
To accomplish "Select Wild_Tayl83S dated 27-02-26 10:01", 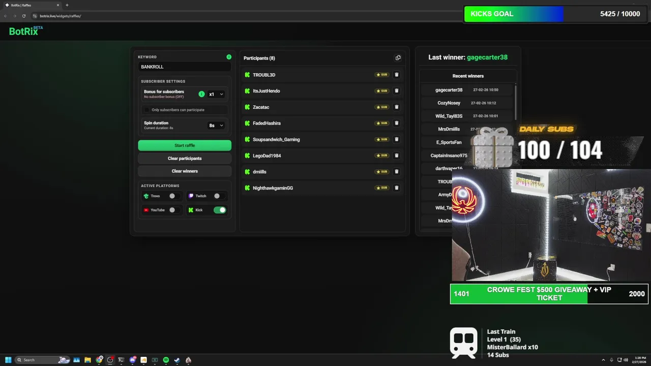I will pos(467,116).
